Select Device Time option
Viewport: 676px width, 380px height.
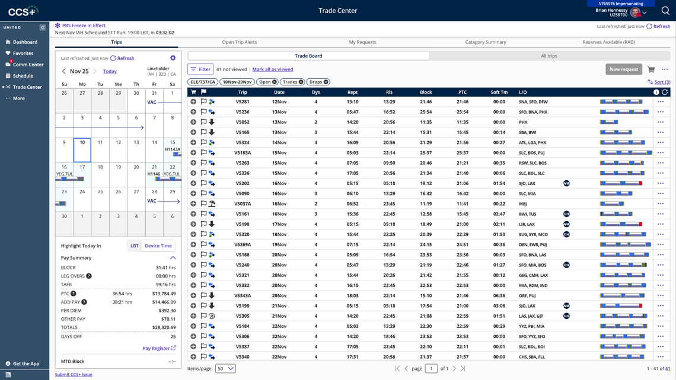click(x=158, y=245)
